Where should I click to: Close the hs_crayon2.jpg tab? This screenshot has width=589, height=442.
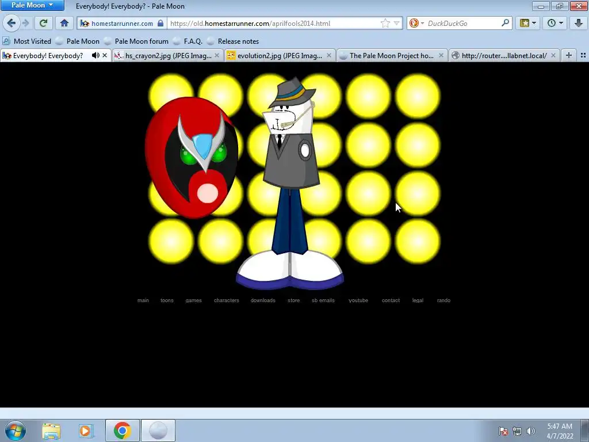click(217, 56)
